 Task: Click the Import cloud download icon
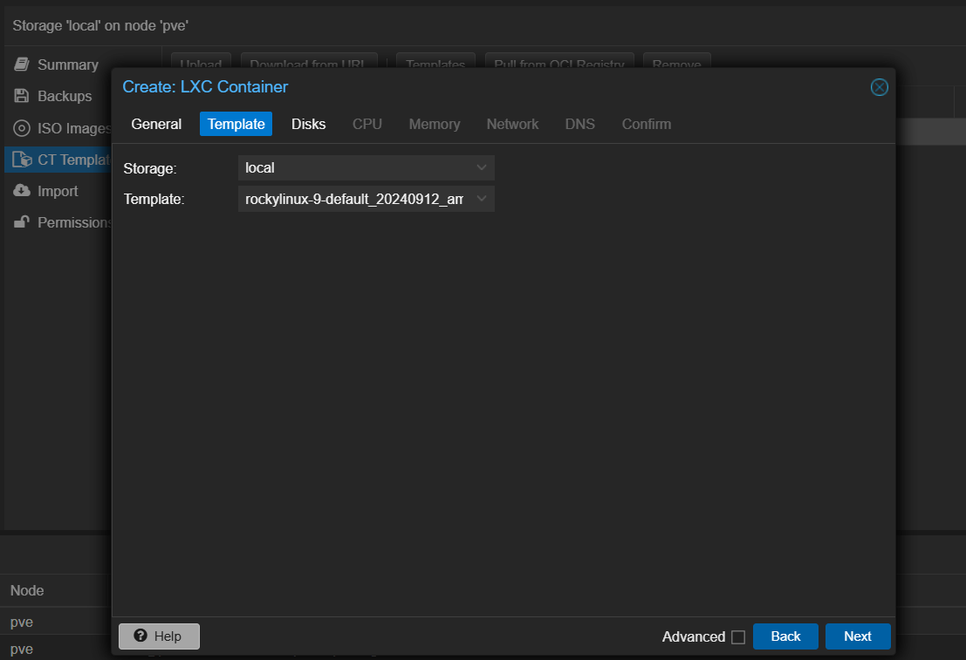point(22,190)
